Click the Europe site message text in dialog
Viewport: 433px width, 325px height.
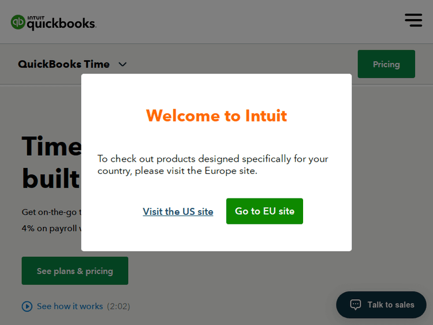(213, 165)
